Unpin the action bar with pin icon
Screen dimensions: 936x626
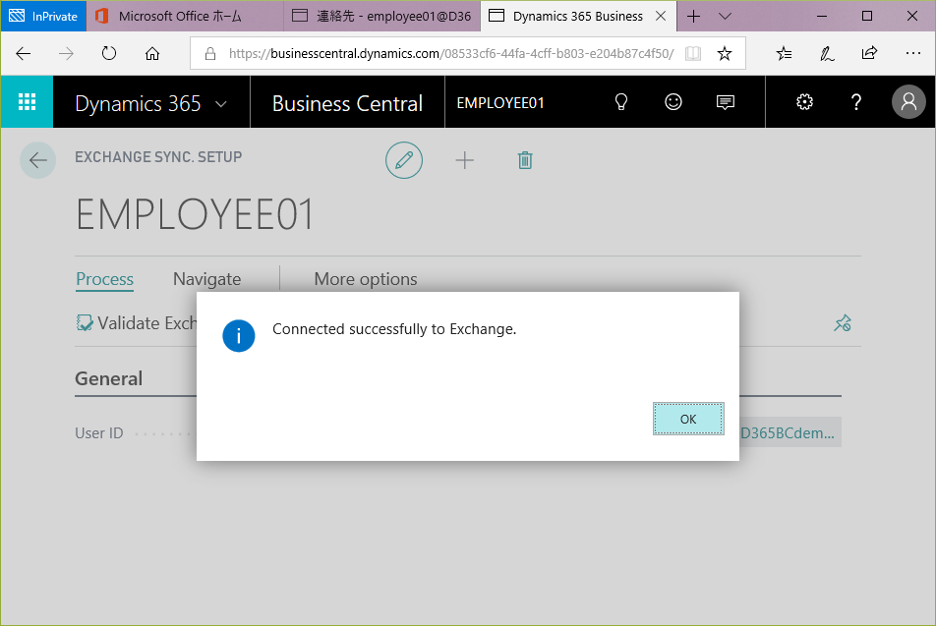843,323
